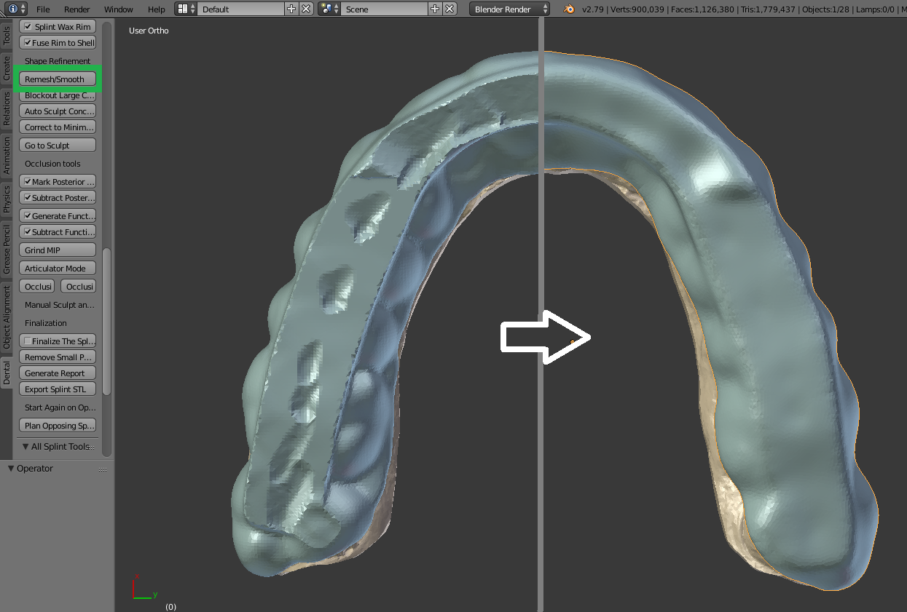Enable the Finalize The Spl... checkbox

[x=27, y=341]
